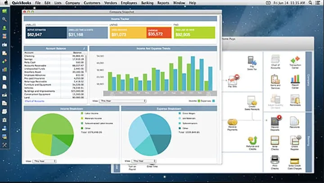This screenshot has width=324, height=183.
Task: Open Record Deposits on the Home Page
Action: [x=275, y=121]
